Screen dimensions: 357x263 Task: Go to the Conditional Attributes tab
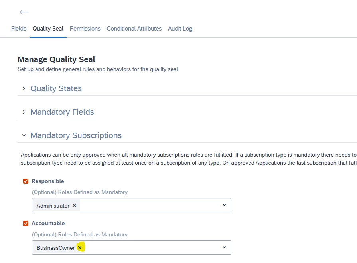pos(134,29)
